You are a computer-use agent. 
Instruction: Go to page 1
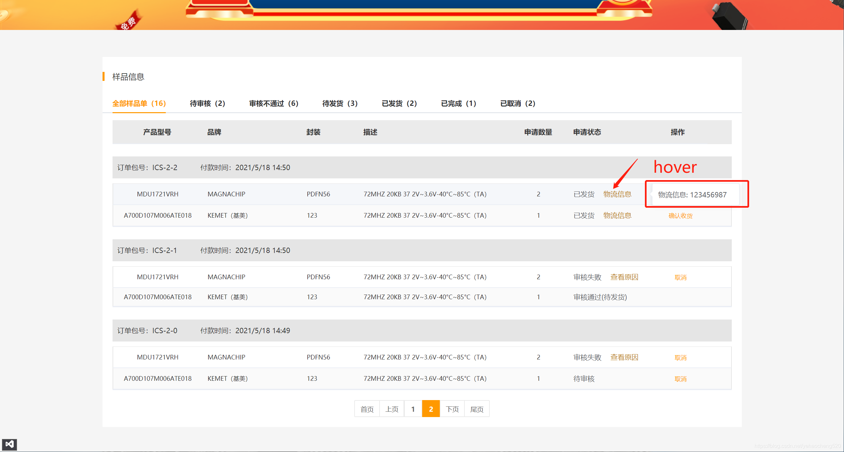click(x=413, y=409)
